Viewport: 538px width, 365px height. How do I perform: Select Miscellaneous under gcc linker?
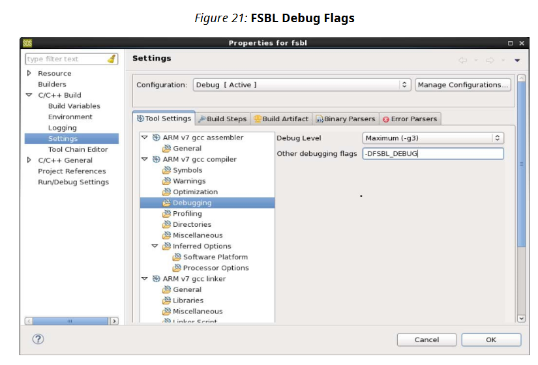tap(198, 311)
